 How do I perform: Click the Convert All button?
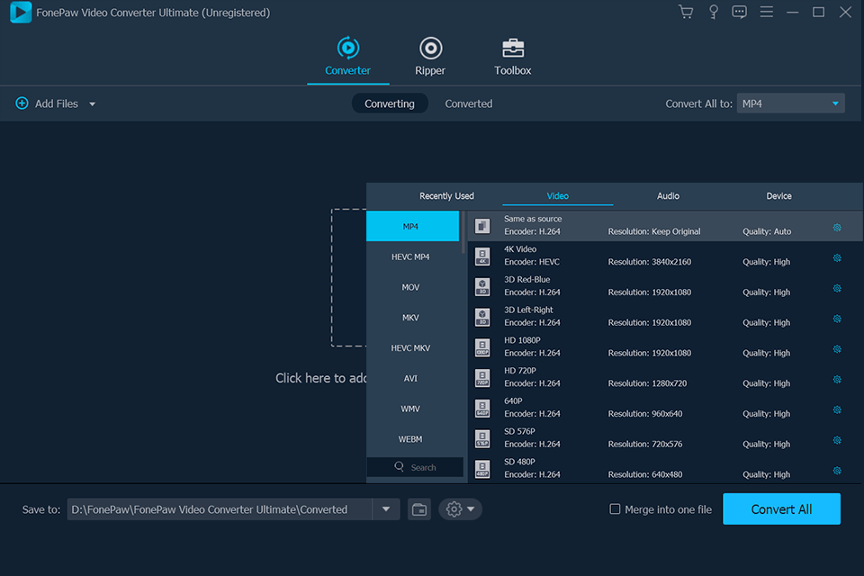click(x=781, y=508)
